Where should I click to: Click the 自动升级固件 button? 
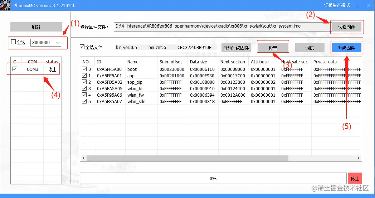click(236, 48)
